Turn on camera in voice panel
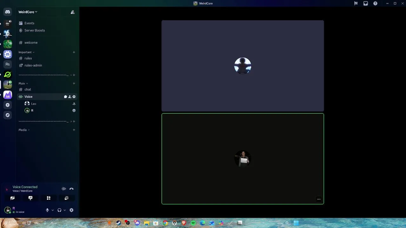 coord(12,198)
